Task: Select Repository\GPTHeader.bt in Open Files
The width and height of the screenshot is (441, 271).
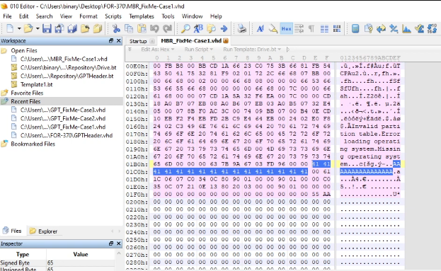Action: 67,76
